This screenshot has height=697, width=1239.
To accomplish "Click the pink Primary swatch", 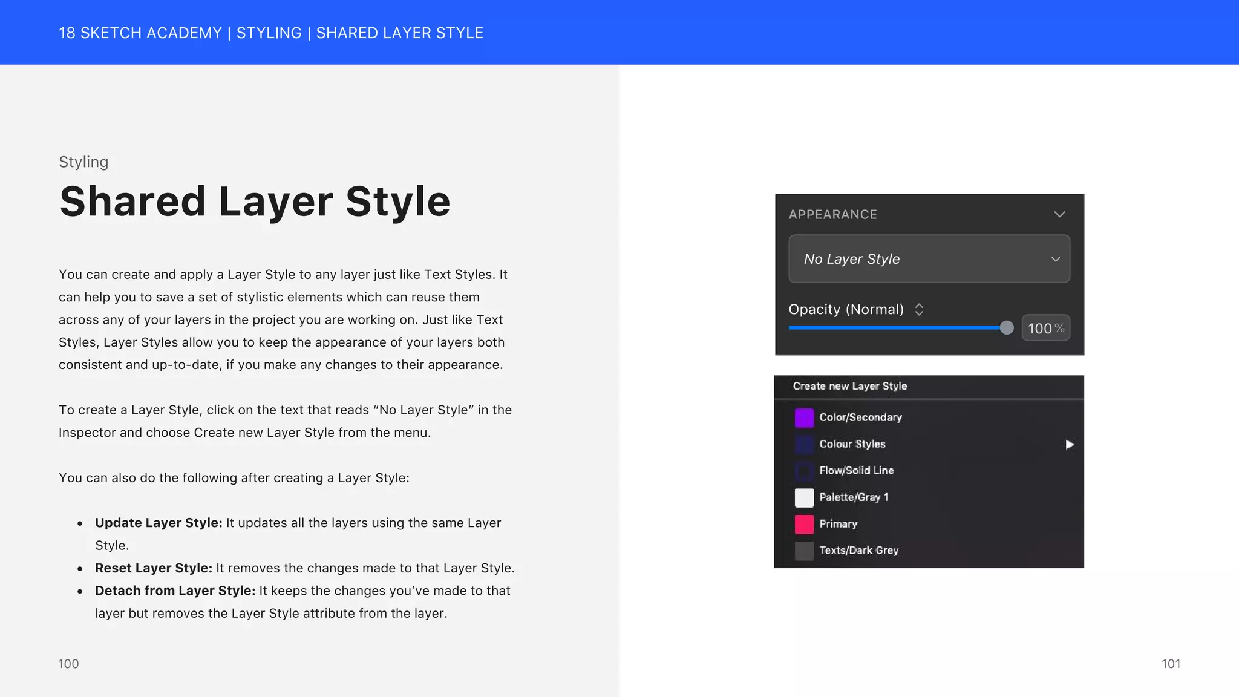I will [x=804, y=524].
